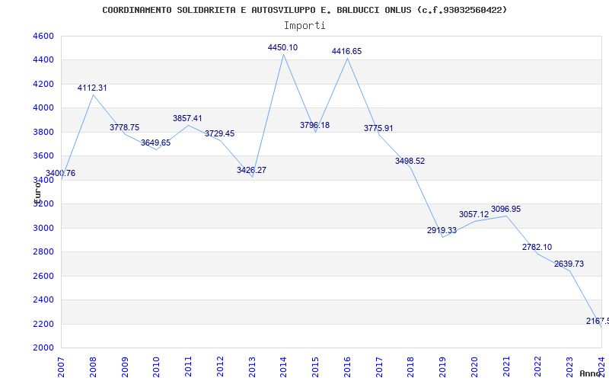Click the x-axis year 2008
Image resolution: width=609 pixels, height=381 pixels.
click(93, 367)
